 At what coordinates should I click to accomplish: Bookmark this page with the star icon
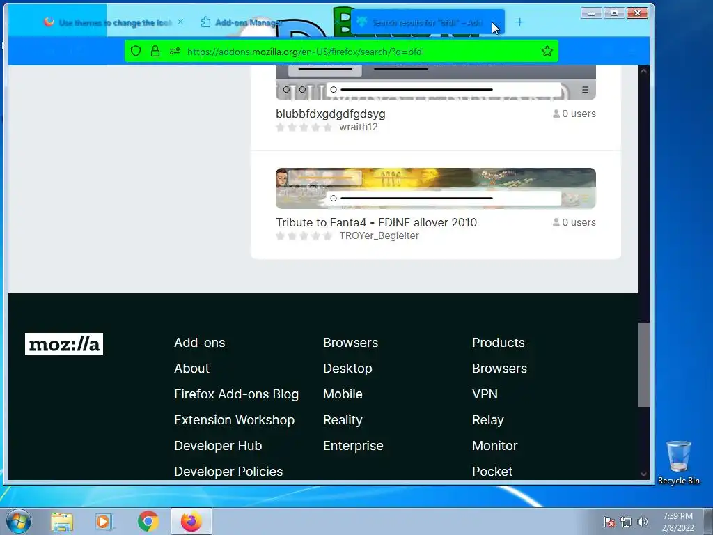pos(547,51)
